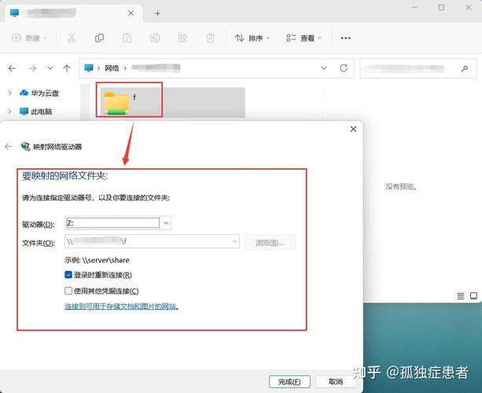
Task: Click the Copy icon in toolbar
Action: click(99, 38)
